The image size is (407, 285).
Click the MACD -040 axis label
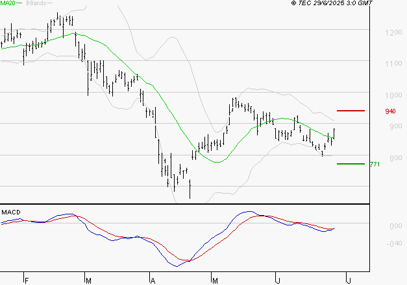click(x=394, y=244)
